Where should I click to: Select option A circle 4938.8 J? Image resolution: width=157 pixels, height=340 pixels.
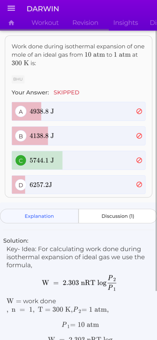[21, 112]
